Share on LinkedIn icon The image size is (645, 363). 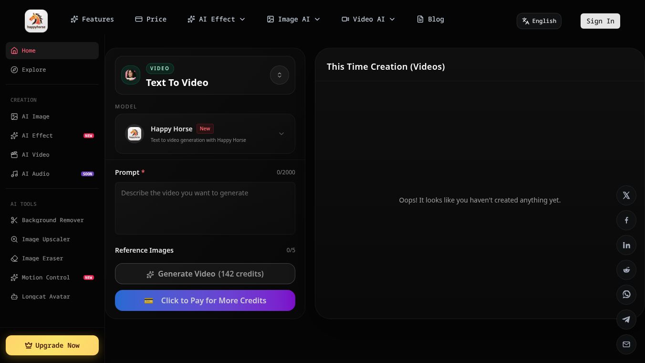(x=626, y=245)
